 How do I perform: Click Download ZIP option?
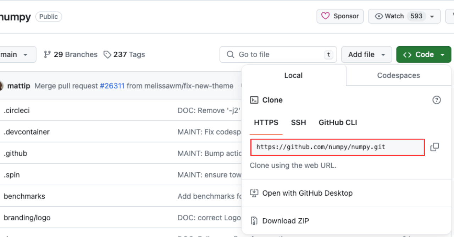coord(279,221)
